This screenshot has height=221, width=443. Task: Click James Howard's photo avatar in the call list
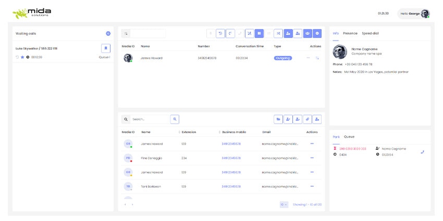point(128,58)
